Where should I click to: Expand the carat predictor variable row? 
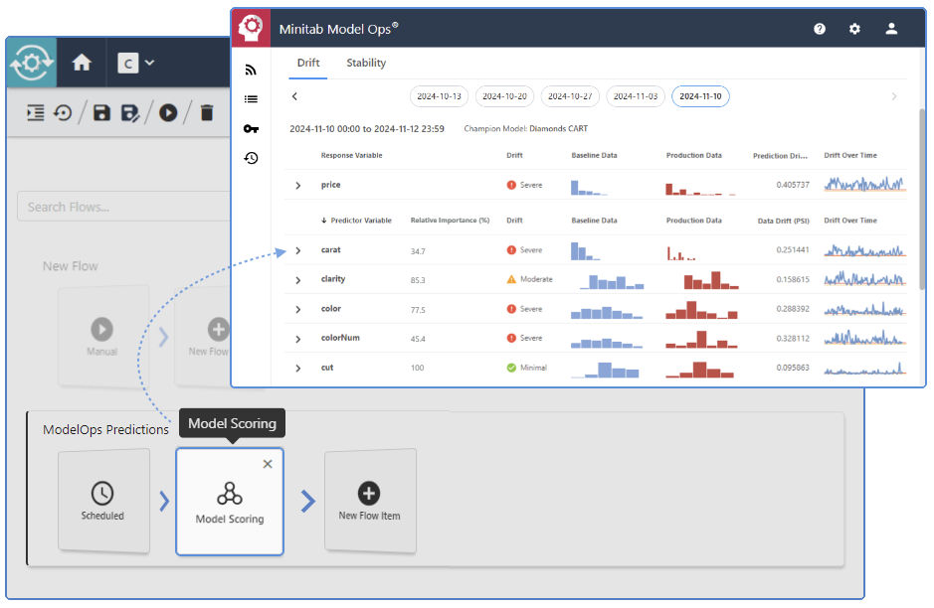[x=296, y=249]
